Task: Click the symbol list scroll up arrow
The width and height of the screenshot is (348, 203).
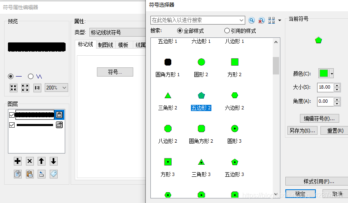Action: [x=276, y=42]
